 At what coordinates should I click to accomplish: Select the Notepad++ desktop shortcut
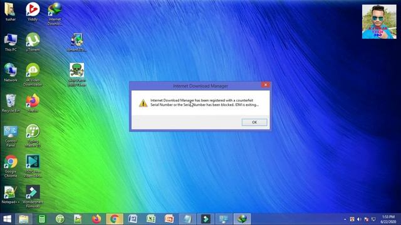[11, 194]
